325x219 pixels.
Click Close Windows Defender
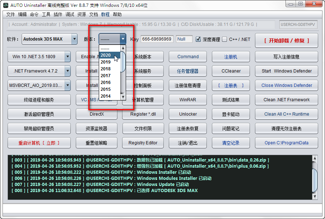click(287, 85)
